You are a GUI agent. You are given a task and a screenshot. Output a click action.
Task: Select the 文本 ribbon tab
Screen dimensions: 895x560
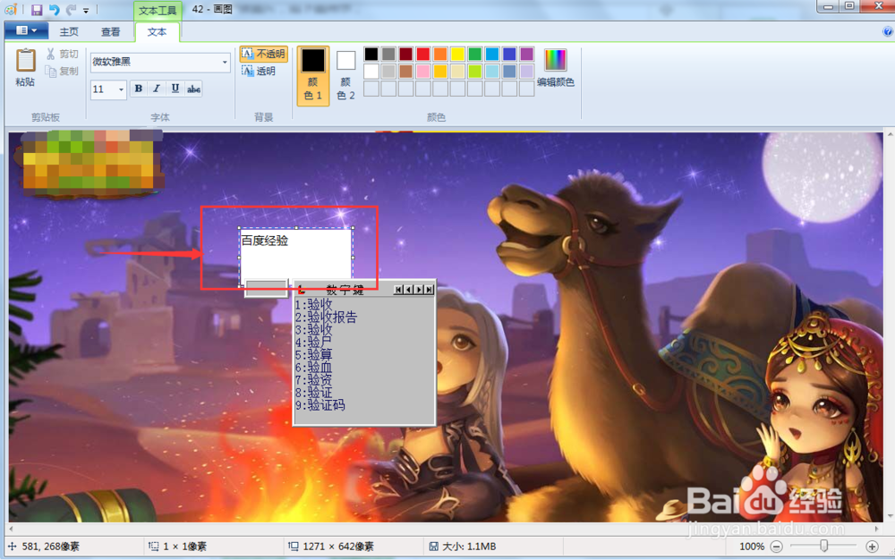(157, 32)
